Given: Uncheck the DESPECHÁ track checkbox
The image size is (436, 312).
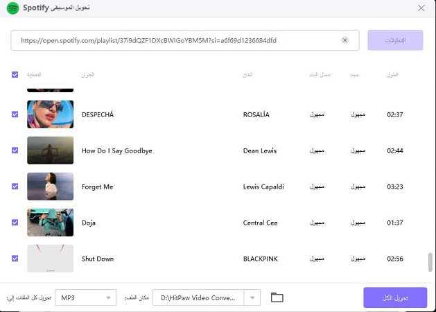Looking at the screenshot, I should point(15,114).
